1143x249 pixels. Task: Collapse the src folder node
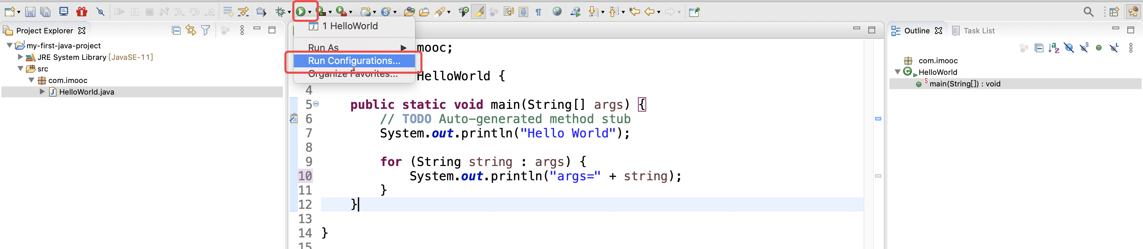pos(20,68)
